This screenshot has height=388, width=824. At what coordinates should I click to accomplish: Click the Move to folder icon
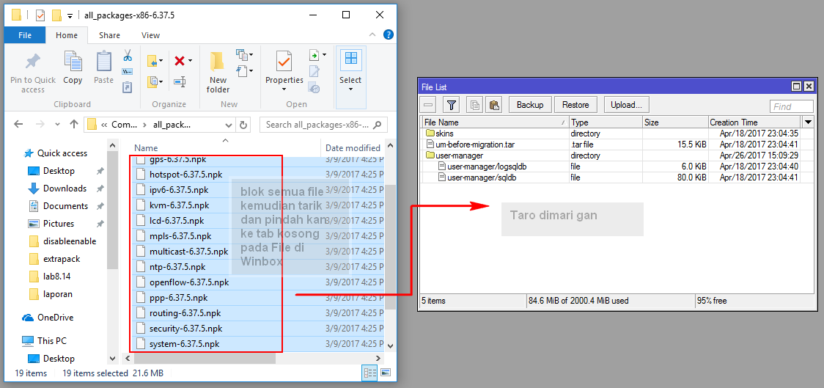point(152,61)
